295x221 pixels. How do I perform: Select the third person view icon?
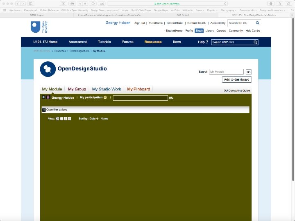coord(65,119)
